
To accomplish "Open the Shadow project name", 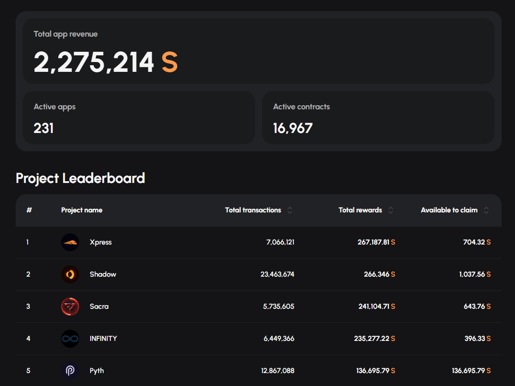I will click(x=103, y=274).
